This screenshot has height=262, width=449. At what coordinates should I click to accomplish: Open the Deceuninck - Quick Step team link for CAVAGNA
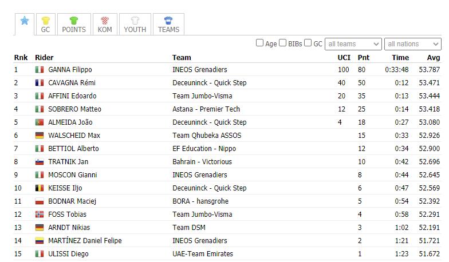pyautogui.click(x=210, y=82)
